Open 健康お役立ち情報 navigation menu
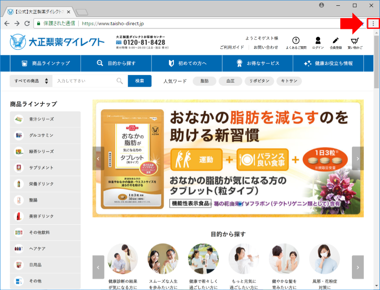This screenshot has height=290, width=380. [x=328, y=63]
